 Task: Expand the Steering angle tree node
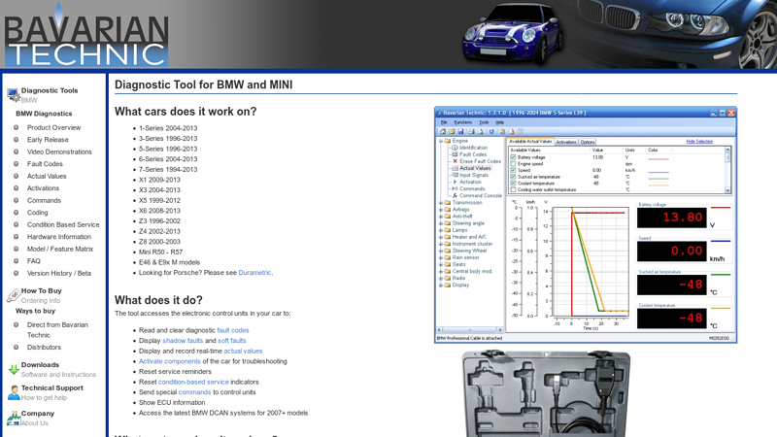click(441, 223)
